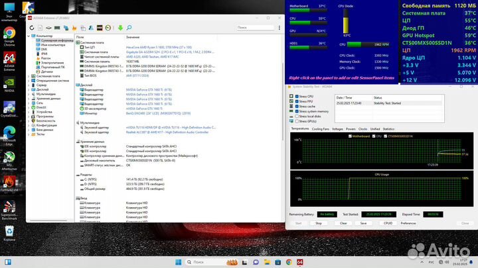Expand the Мультимедиа tree node
Screen dimensions: 478x268
29,94
